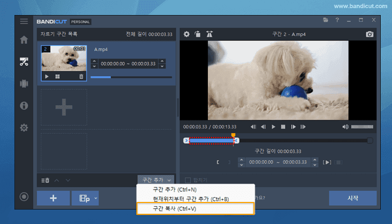Open the output folder icon in title bar
Viewport: 392px width, 224px height.
(325, 20)
